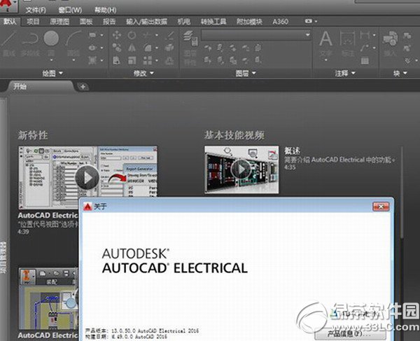Select the Offset tool in modify panel
420x341 pixels.
[170, 61]
